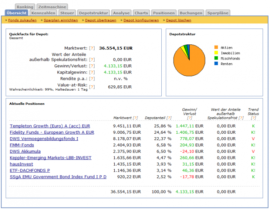Image resolution: width=270 pixels, height=209 pixels.
Task: Click the [?] beside Wert der Anteile außerhalb Spekulationsfrist quickfact
Action: pyautogui.click(x=92, y=60)
